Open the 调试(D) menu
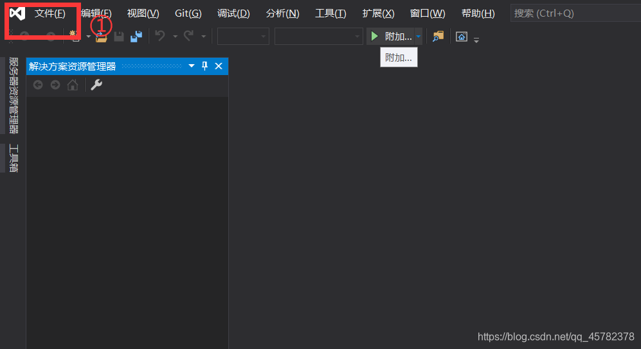The width and height of the screenshot is (641, 349). pyautogui.click(x=233, y=13)
